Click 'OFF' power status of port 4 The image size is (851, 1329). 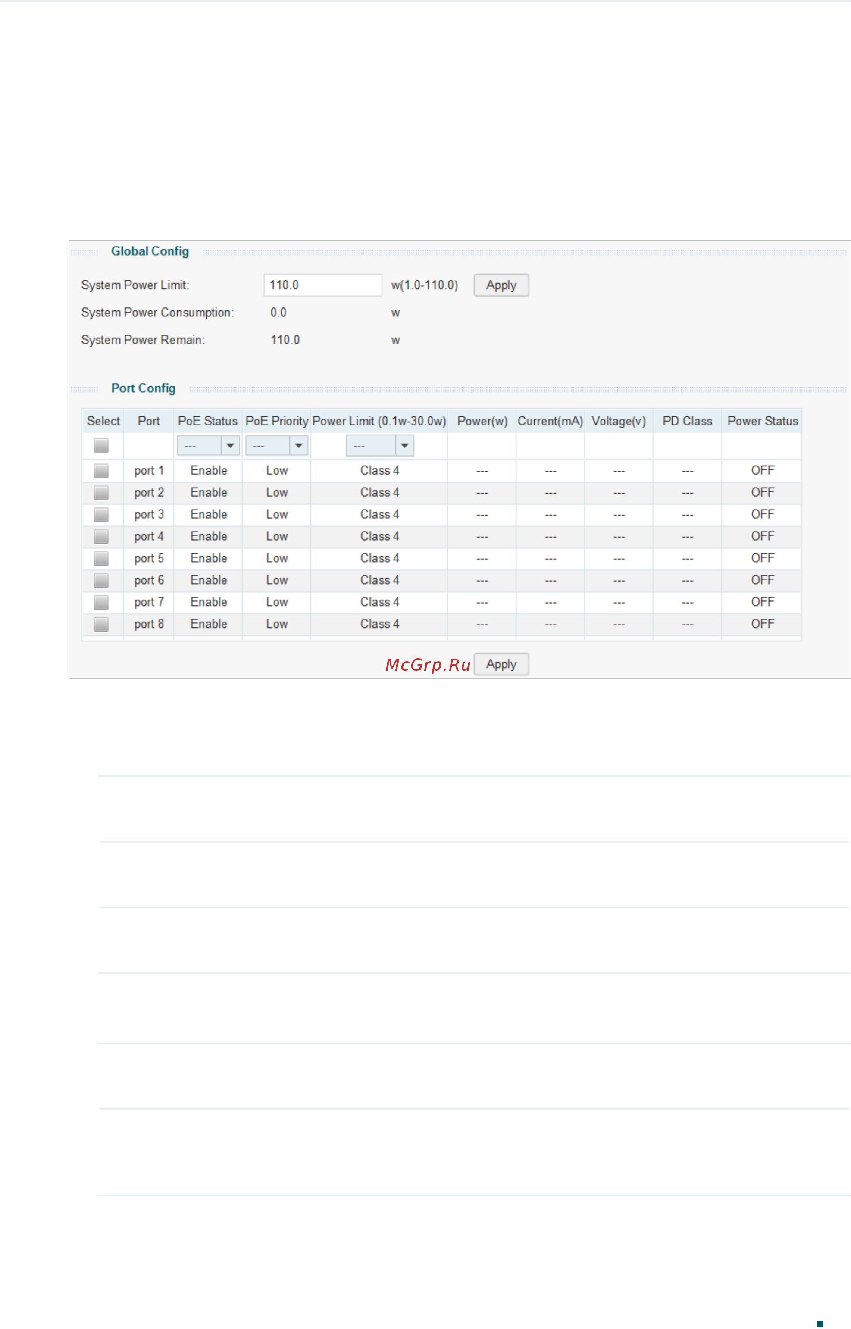[x=763, y=537]
